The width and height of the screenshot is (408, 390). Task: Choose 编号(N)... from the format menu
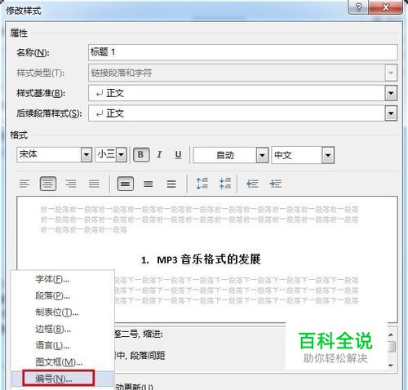click(62, 379)
